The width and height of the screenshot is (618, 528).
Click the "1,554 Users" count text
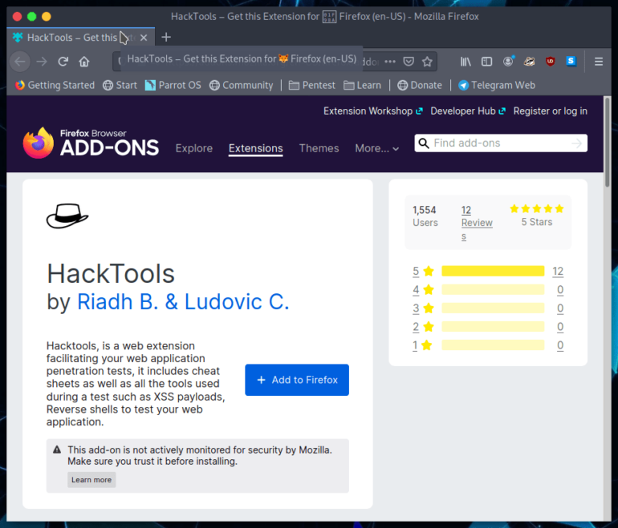[x=425, y=216]
